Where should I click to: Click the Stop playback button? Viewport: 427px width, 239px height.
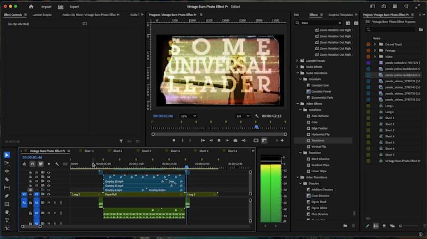219,140
